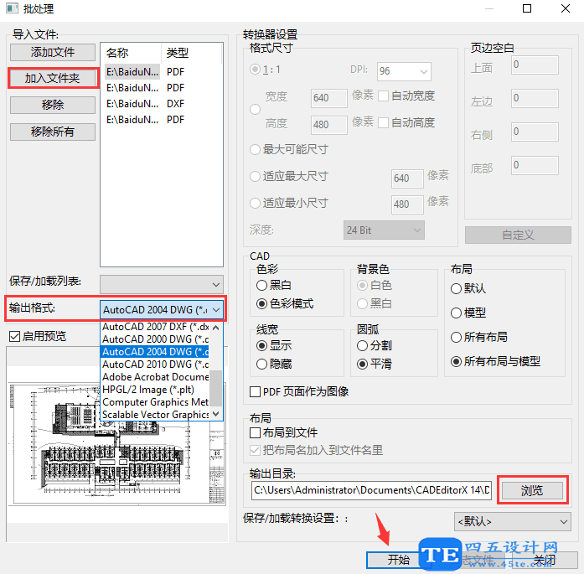Image resolution: width=584 pixels, height=574 pixels.
Task: Click the 名称 column header
Action: click(131, 53)
